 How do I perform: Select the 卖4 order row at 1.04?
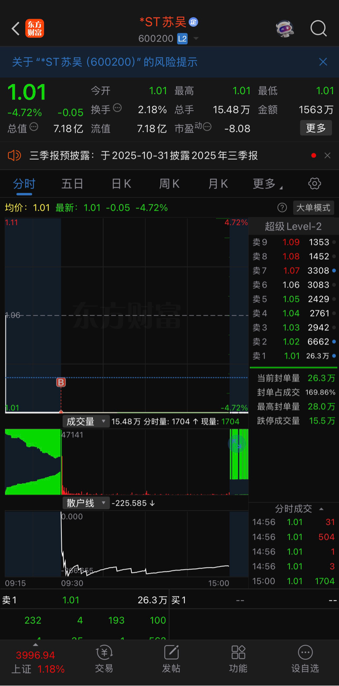[x=293, y=313]
